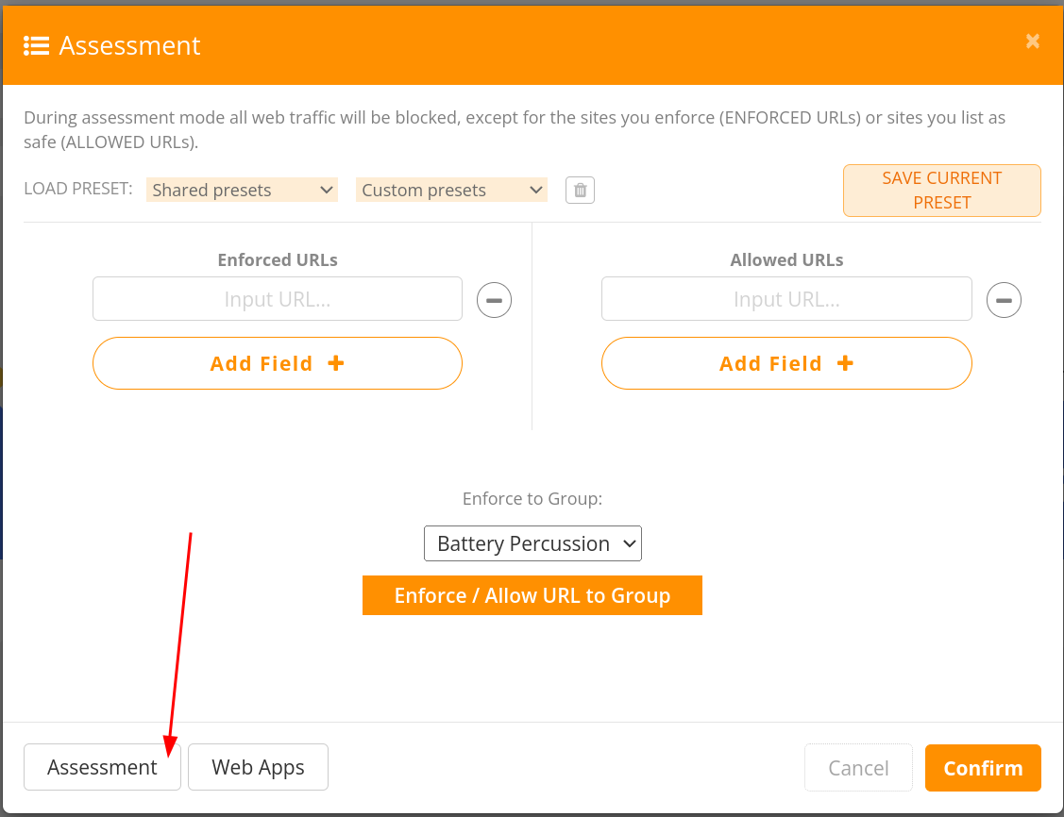Add a field under Enforced URLs
Viewport: 1064px width, 817px height.
click(x=278, y=363)
